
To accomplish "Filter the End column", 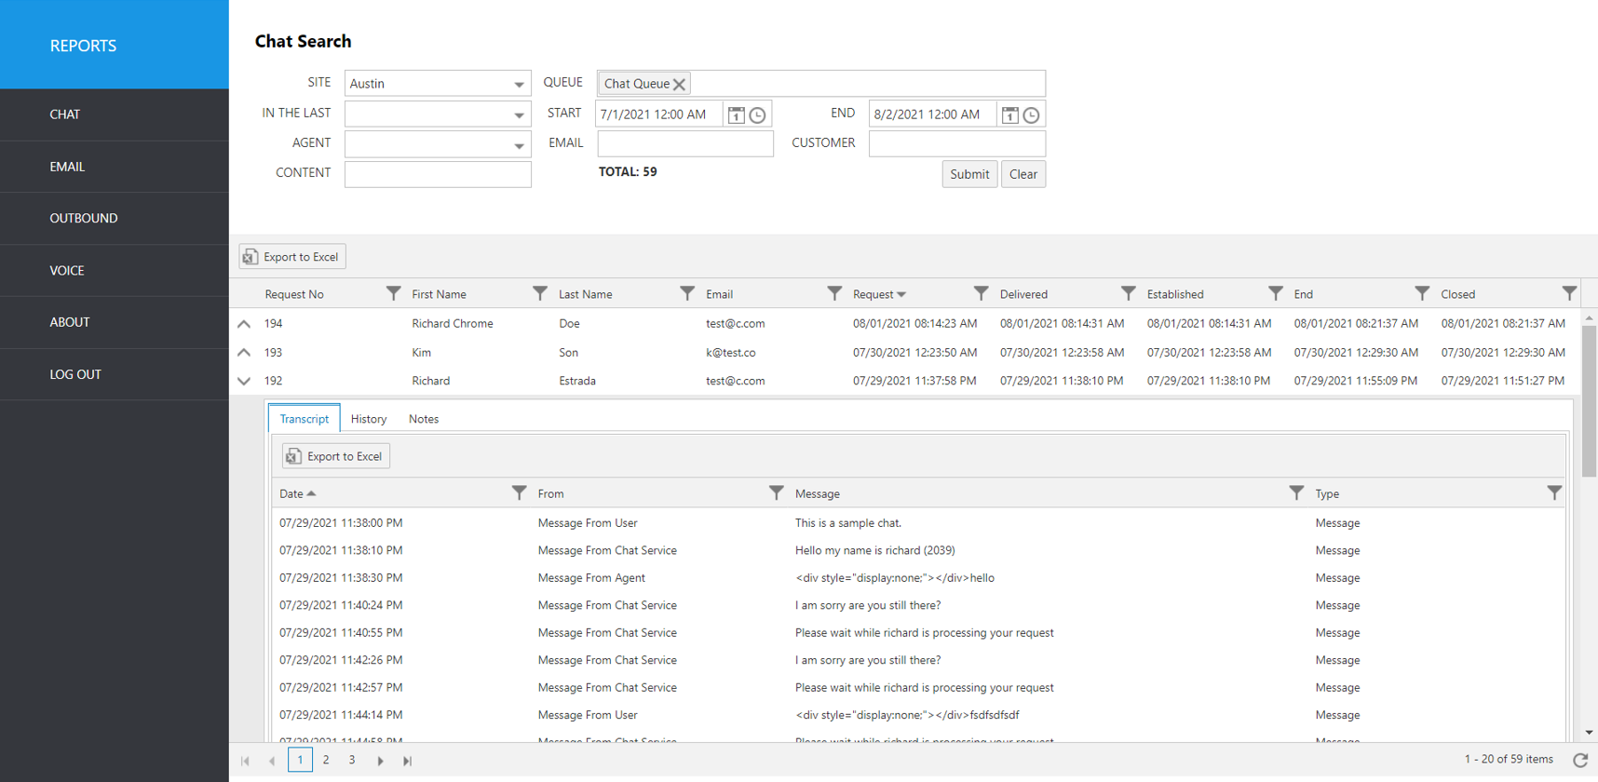I will click(x=1422, y=293).
